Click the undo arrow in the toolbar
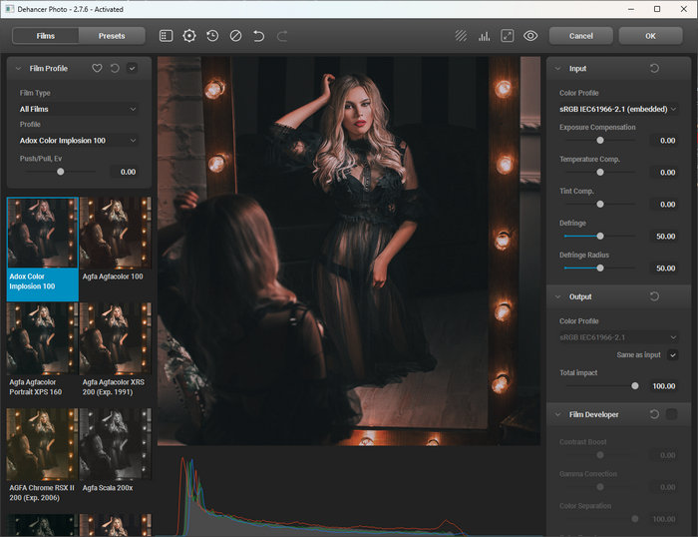Screen dimensions: 698x537 [x=259, y=36]
